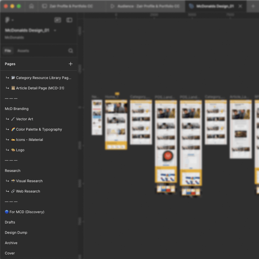This screenshot has width=259, height=259.
Task: Click the macOS yellow minimize button
Action: 12,6
